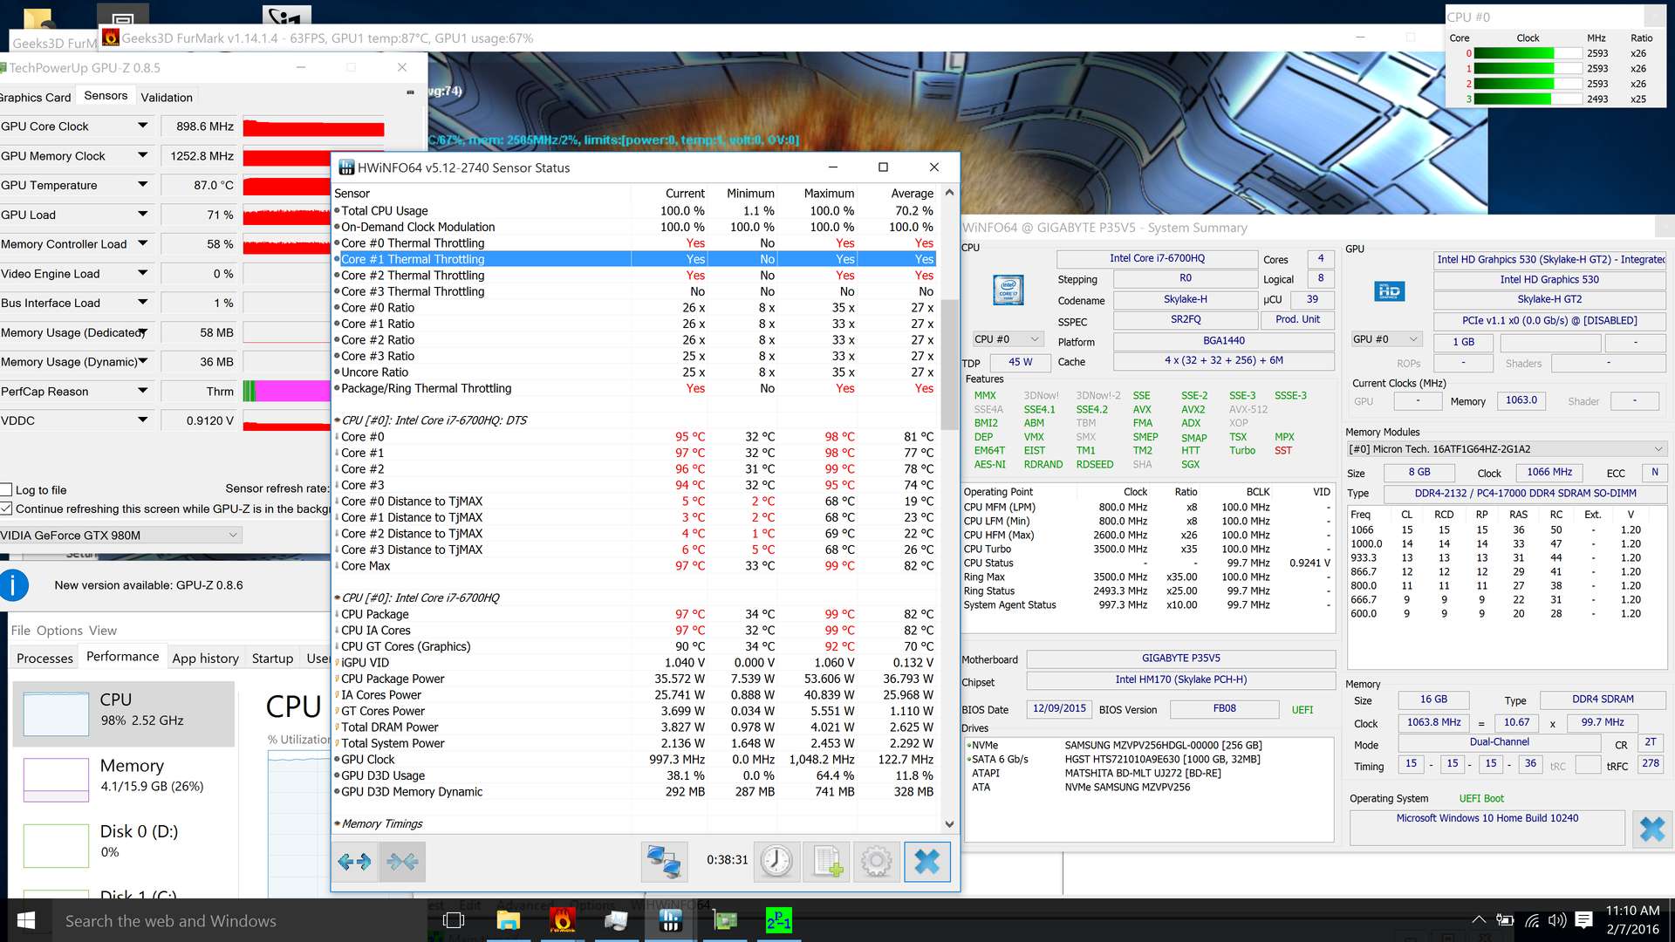Click blue X icon in System Summary window
The image size is (1675, 942).
1651,829
